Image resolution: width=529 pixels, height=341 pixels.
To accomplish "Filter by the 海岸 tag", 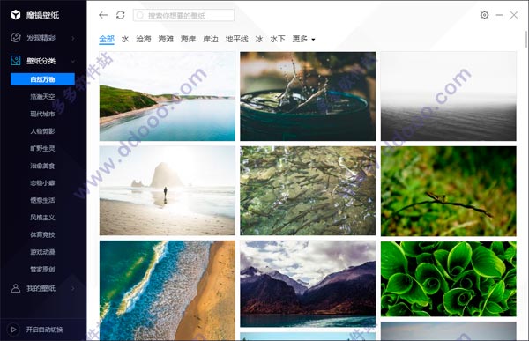I will coord(188,39).
